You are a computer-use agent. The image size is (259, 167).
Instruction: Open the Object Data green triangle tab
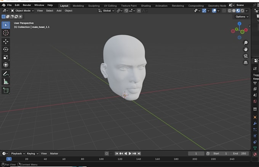[255, 148]
